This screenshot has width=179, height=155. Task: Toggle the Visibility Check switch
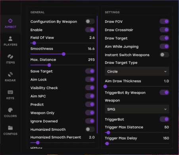coord(90,88)
